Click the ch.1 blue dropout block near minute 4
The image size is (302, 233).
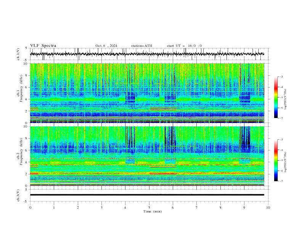pyautogui.click(x=130, y=97)
